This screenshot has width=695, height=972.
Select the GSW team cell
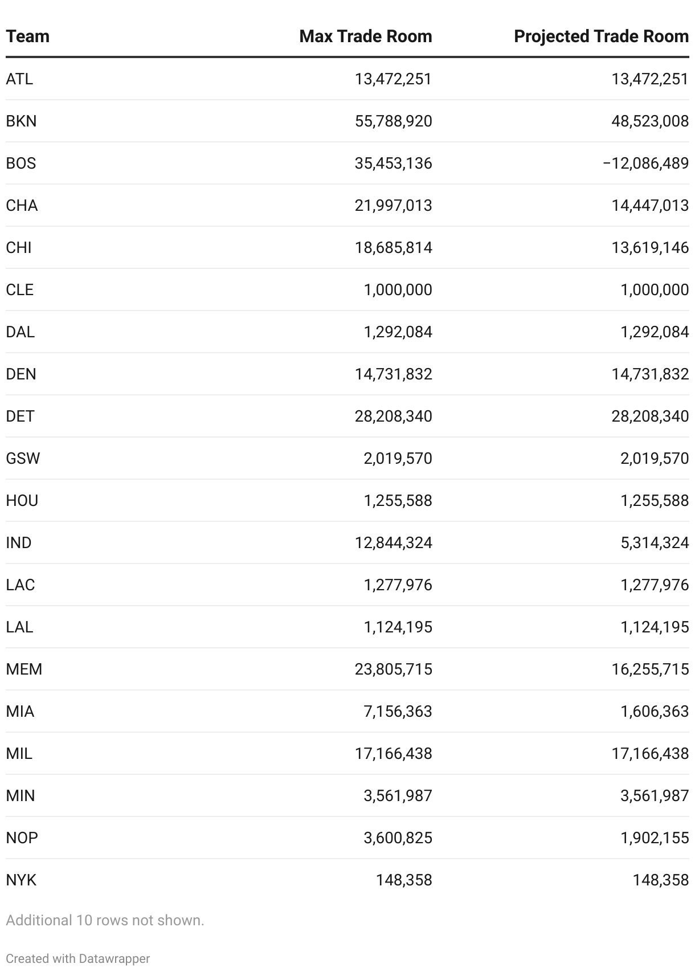point(23,458)
